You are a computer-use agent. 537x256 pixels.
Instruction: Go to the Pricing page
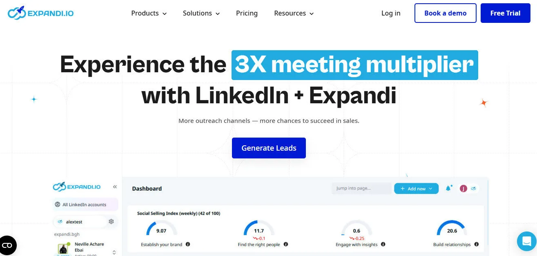click(247, 13)
